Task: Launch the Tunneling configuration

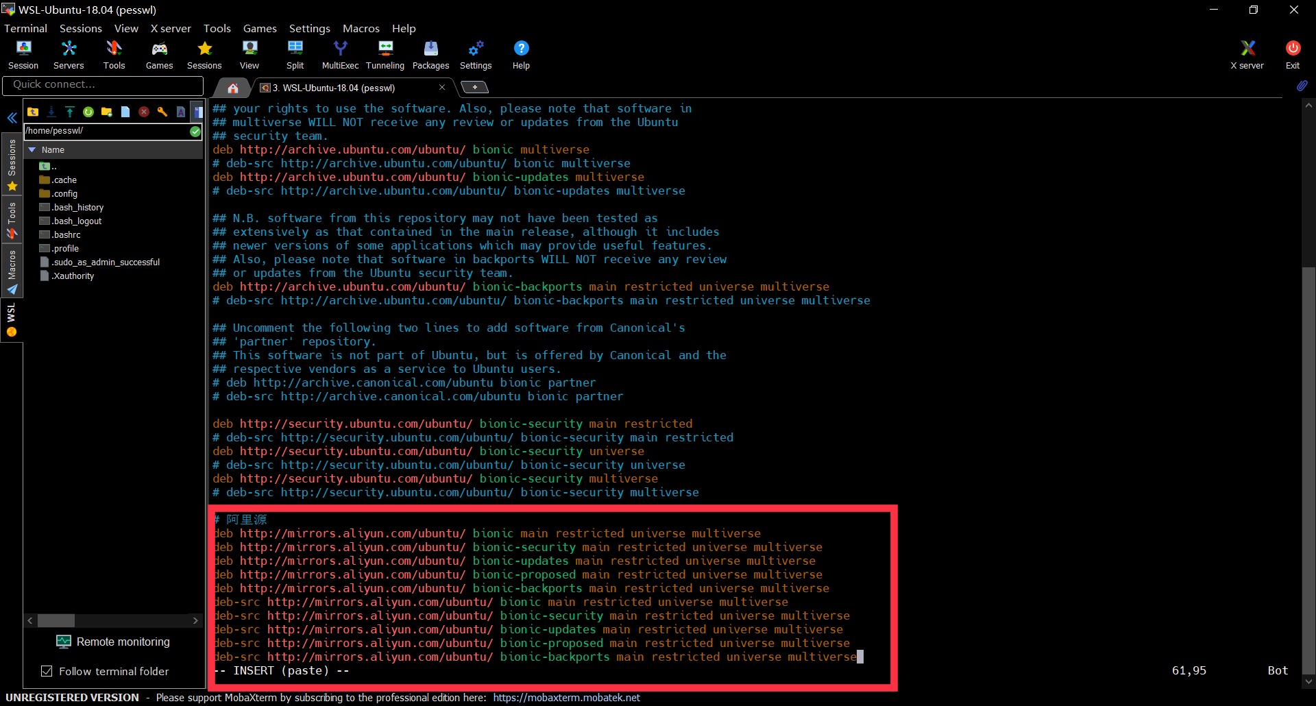Action: click(x=385, y=53)
